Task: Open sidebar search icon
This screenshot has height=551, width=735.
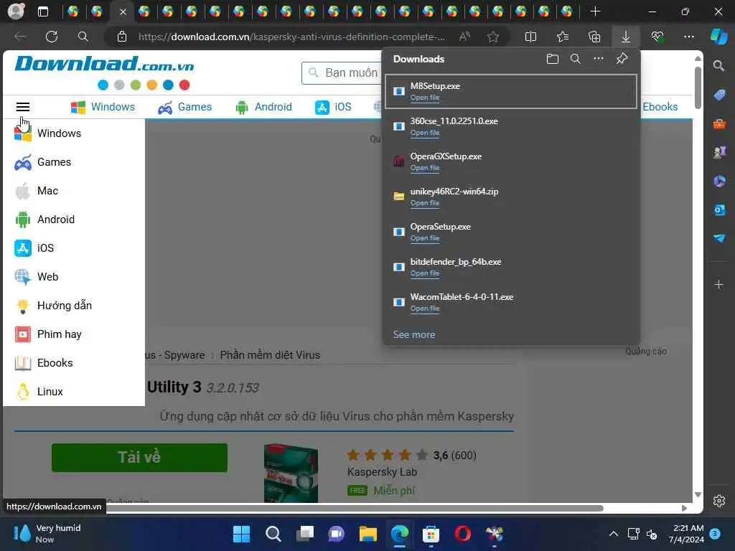Action: 718,65
